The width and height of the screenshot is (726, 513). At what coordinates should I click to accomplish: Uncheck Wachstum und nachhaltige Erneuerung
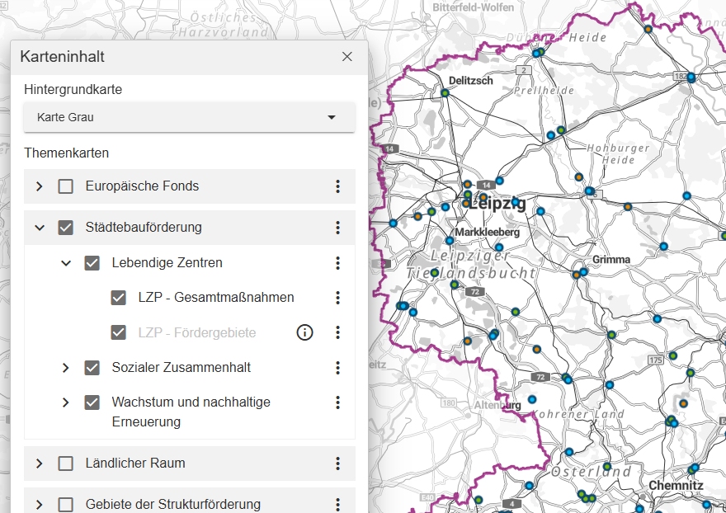92,402
